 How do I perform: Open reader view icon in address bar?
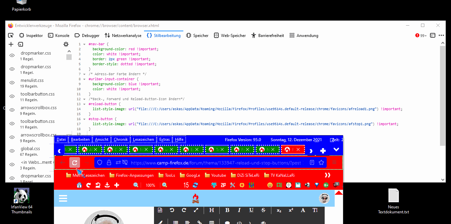[312, 163]
